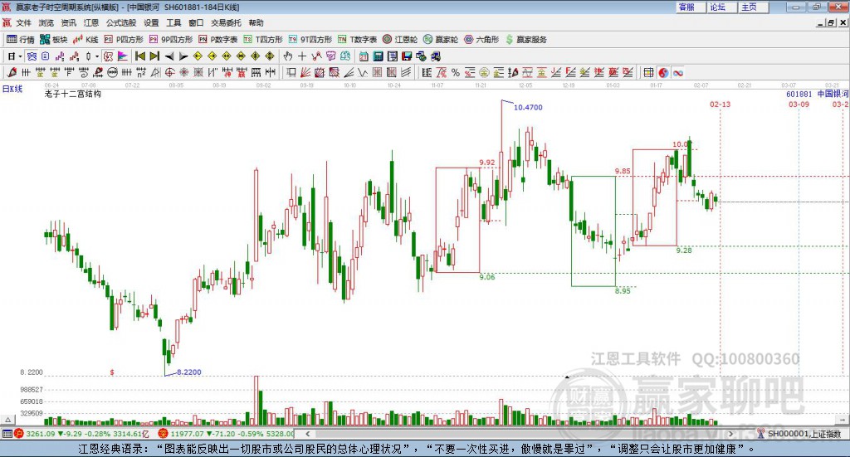Open the 设置 menu
Viewport: 850px width, 457px height.
[x=151, y=22]
